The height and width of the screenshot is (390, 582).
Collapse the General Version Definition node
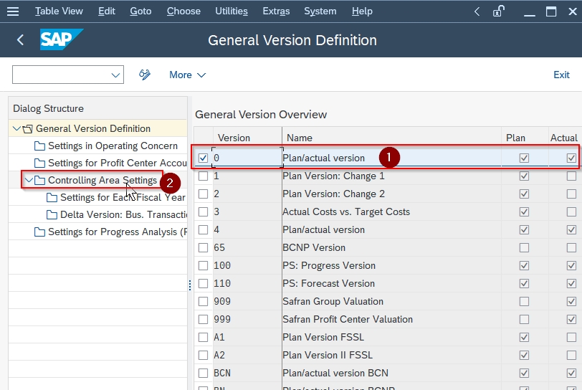[16, 128]
